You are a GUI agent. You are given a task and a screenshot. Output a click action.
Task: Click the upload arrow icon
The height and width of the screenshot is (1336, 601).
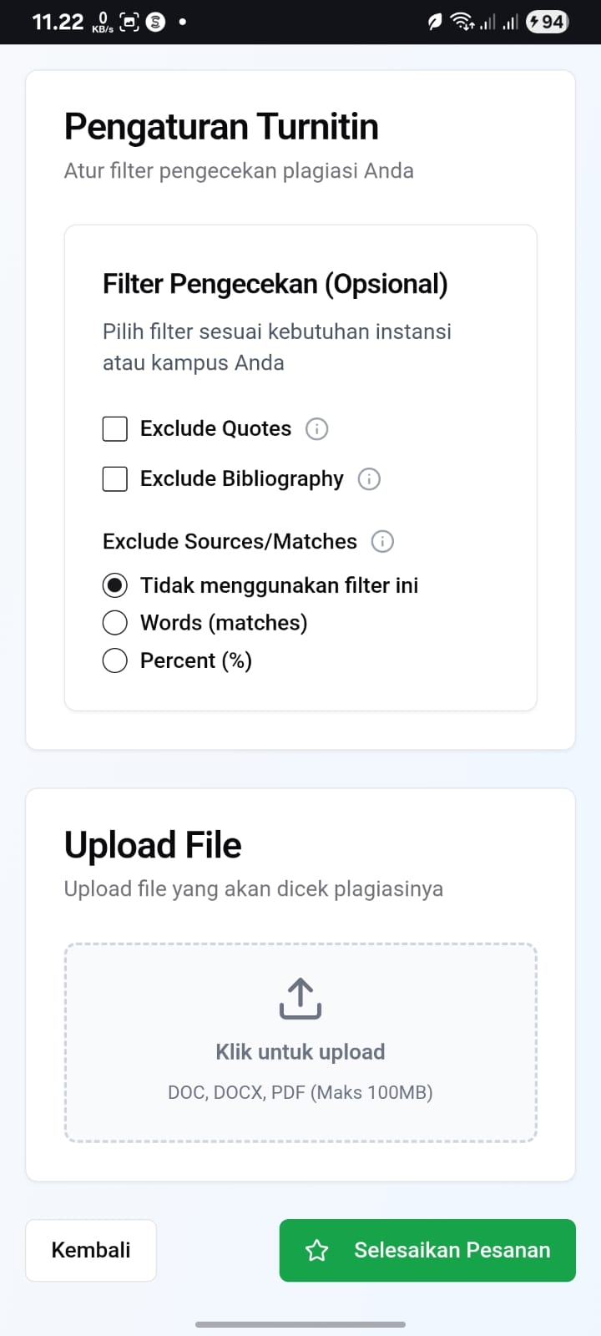tap(300, 999)
